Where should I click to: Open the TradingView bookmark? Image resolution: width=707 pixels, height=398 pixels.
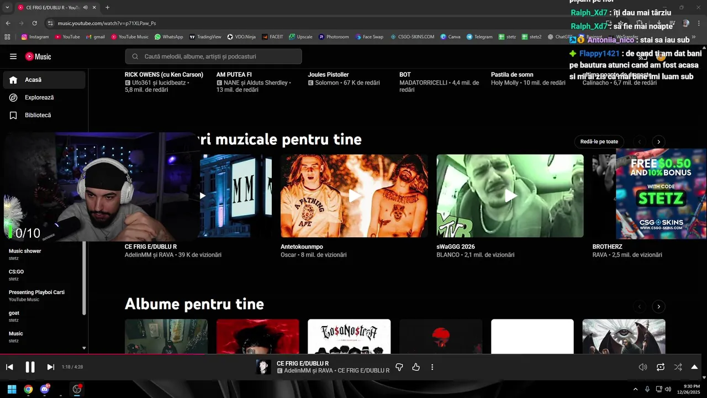[205, 37]
